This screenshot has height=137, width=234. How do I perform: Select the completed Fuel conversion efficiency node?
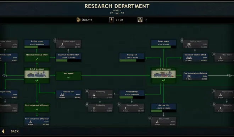37,108
